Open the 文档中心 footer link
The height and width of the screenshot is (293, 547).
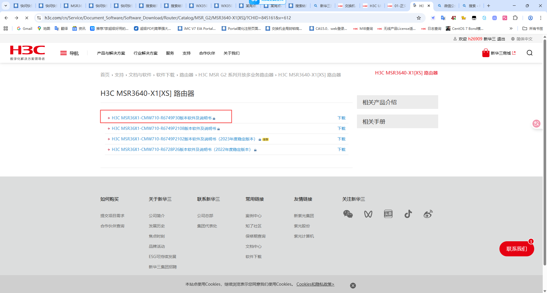coord(254,246)
